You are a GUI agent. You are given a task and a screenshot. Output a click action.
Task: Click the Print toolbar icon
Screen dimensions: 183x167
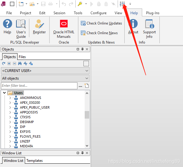pyautogui.click(x=51, y=4)
